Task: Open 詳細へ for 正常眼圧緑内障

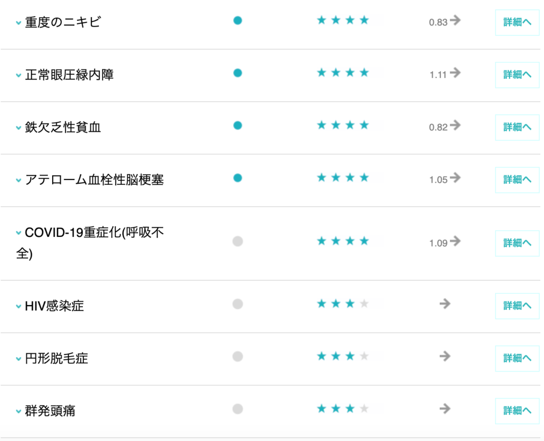Action: click(517, 75)
